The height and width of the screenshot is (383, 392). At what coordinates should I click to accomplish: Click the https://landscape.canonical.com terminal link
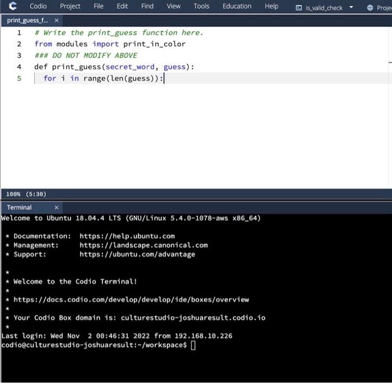(143, 245)
